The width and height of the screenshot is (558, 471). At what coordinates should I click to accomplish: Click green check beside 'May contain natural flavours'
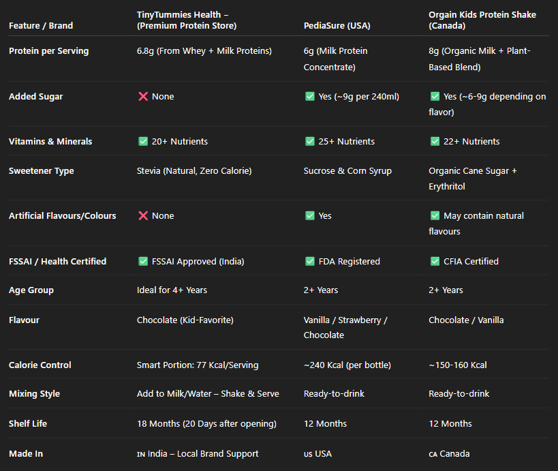click(x=435, y=216)
